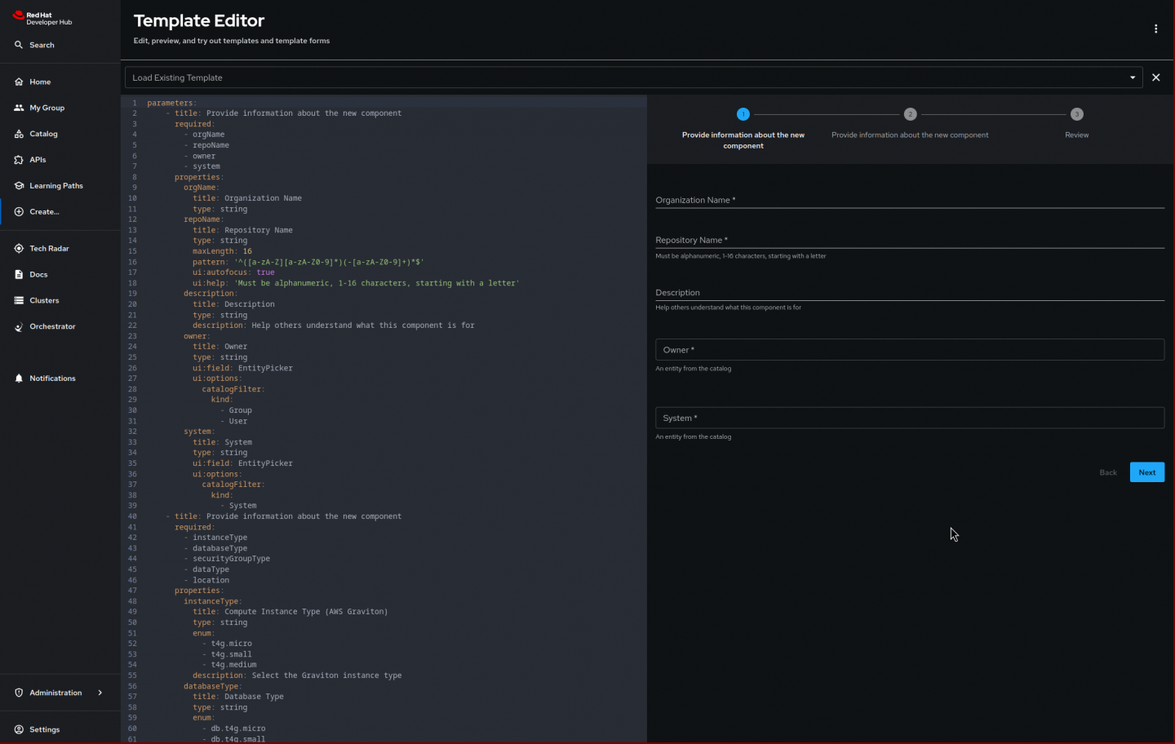Open the three-dot menu in header

(1155, 29)
